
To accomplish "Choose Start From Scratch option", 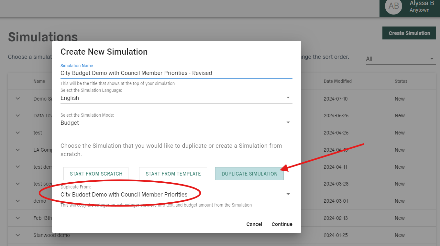I will pyautogui.click(x=96, y=174).
